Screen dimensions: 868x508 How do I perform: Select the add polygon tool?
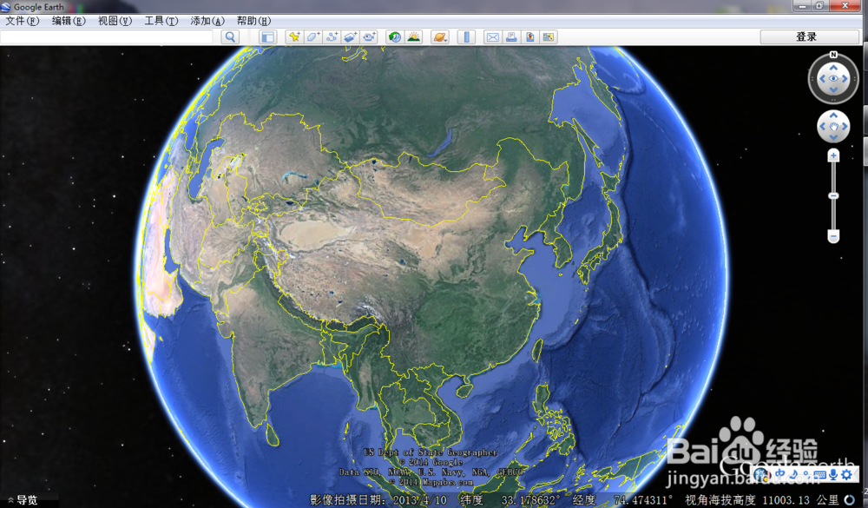(x=313, y=37)
